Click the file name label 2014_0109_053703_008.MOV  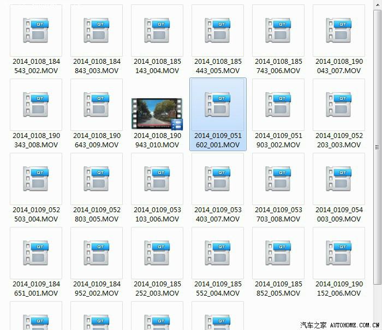(278, 214)
